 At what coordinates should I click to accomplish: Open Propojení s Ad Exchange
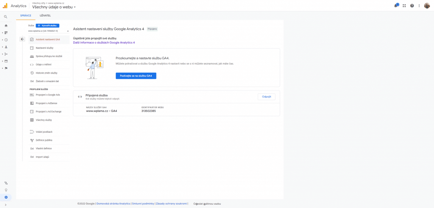(x=49, y=112)
